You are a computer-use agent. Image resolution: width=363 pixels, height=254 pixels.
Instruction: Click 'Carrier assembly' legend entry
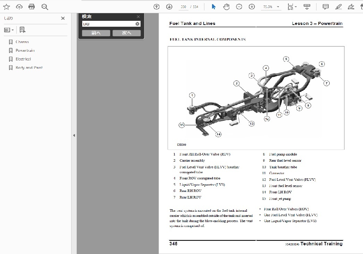click(192, 160)
